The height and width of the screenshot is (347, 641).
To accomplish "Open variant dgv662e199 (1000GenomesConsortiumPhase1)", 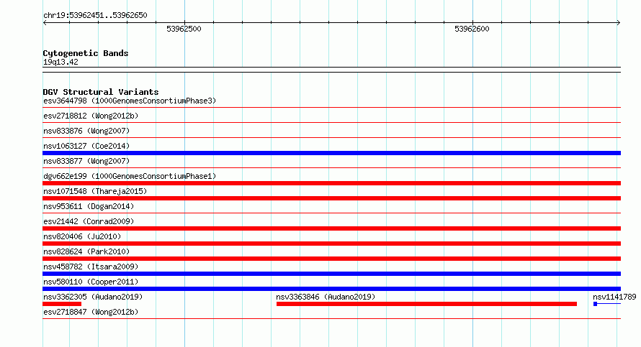I will pos(130,176).
